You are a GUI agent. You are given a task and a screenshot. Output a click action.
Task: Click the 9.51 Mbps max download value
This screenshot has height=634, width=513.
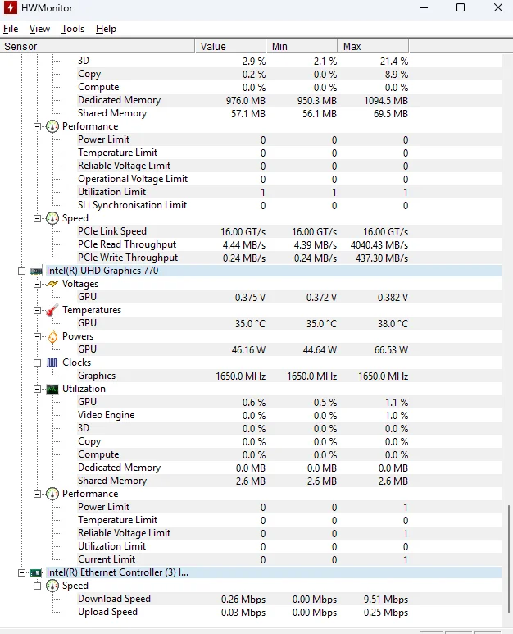(386, 600)
